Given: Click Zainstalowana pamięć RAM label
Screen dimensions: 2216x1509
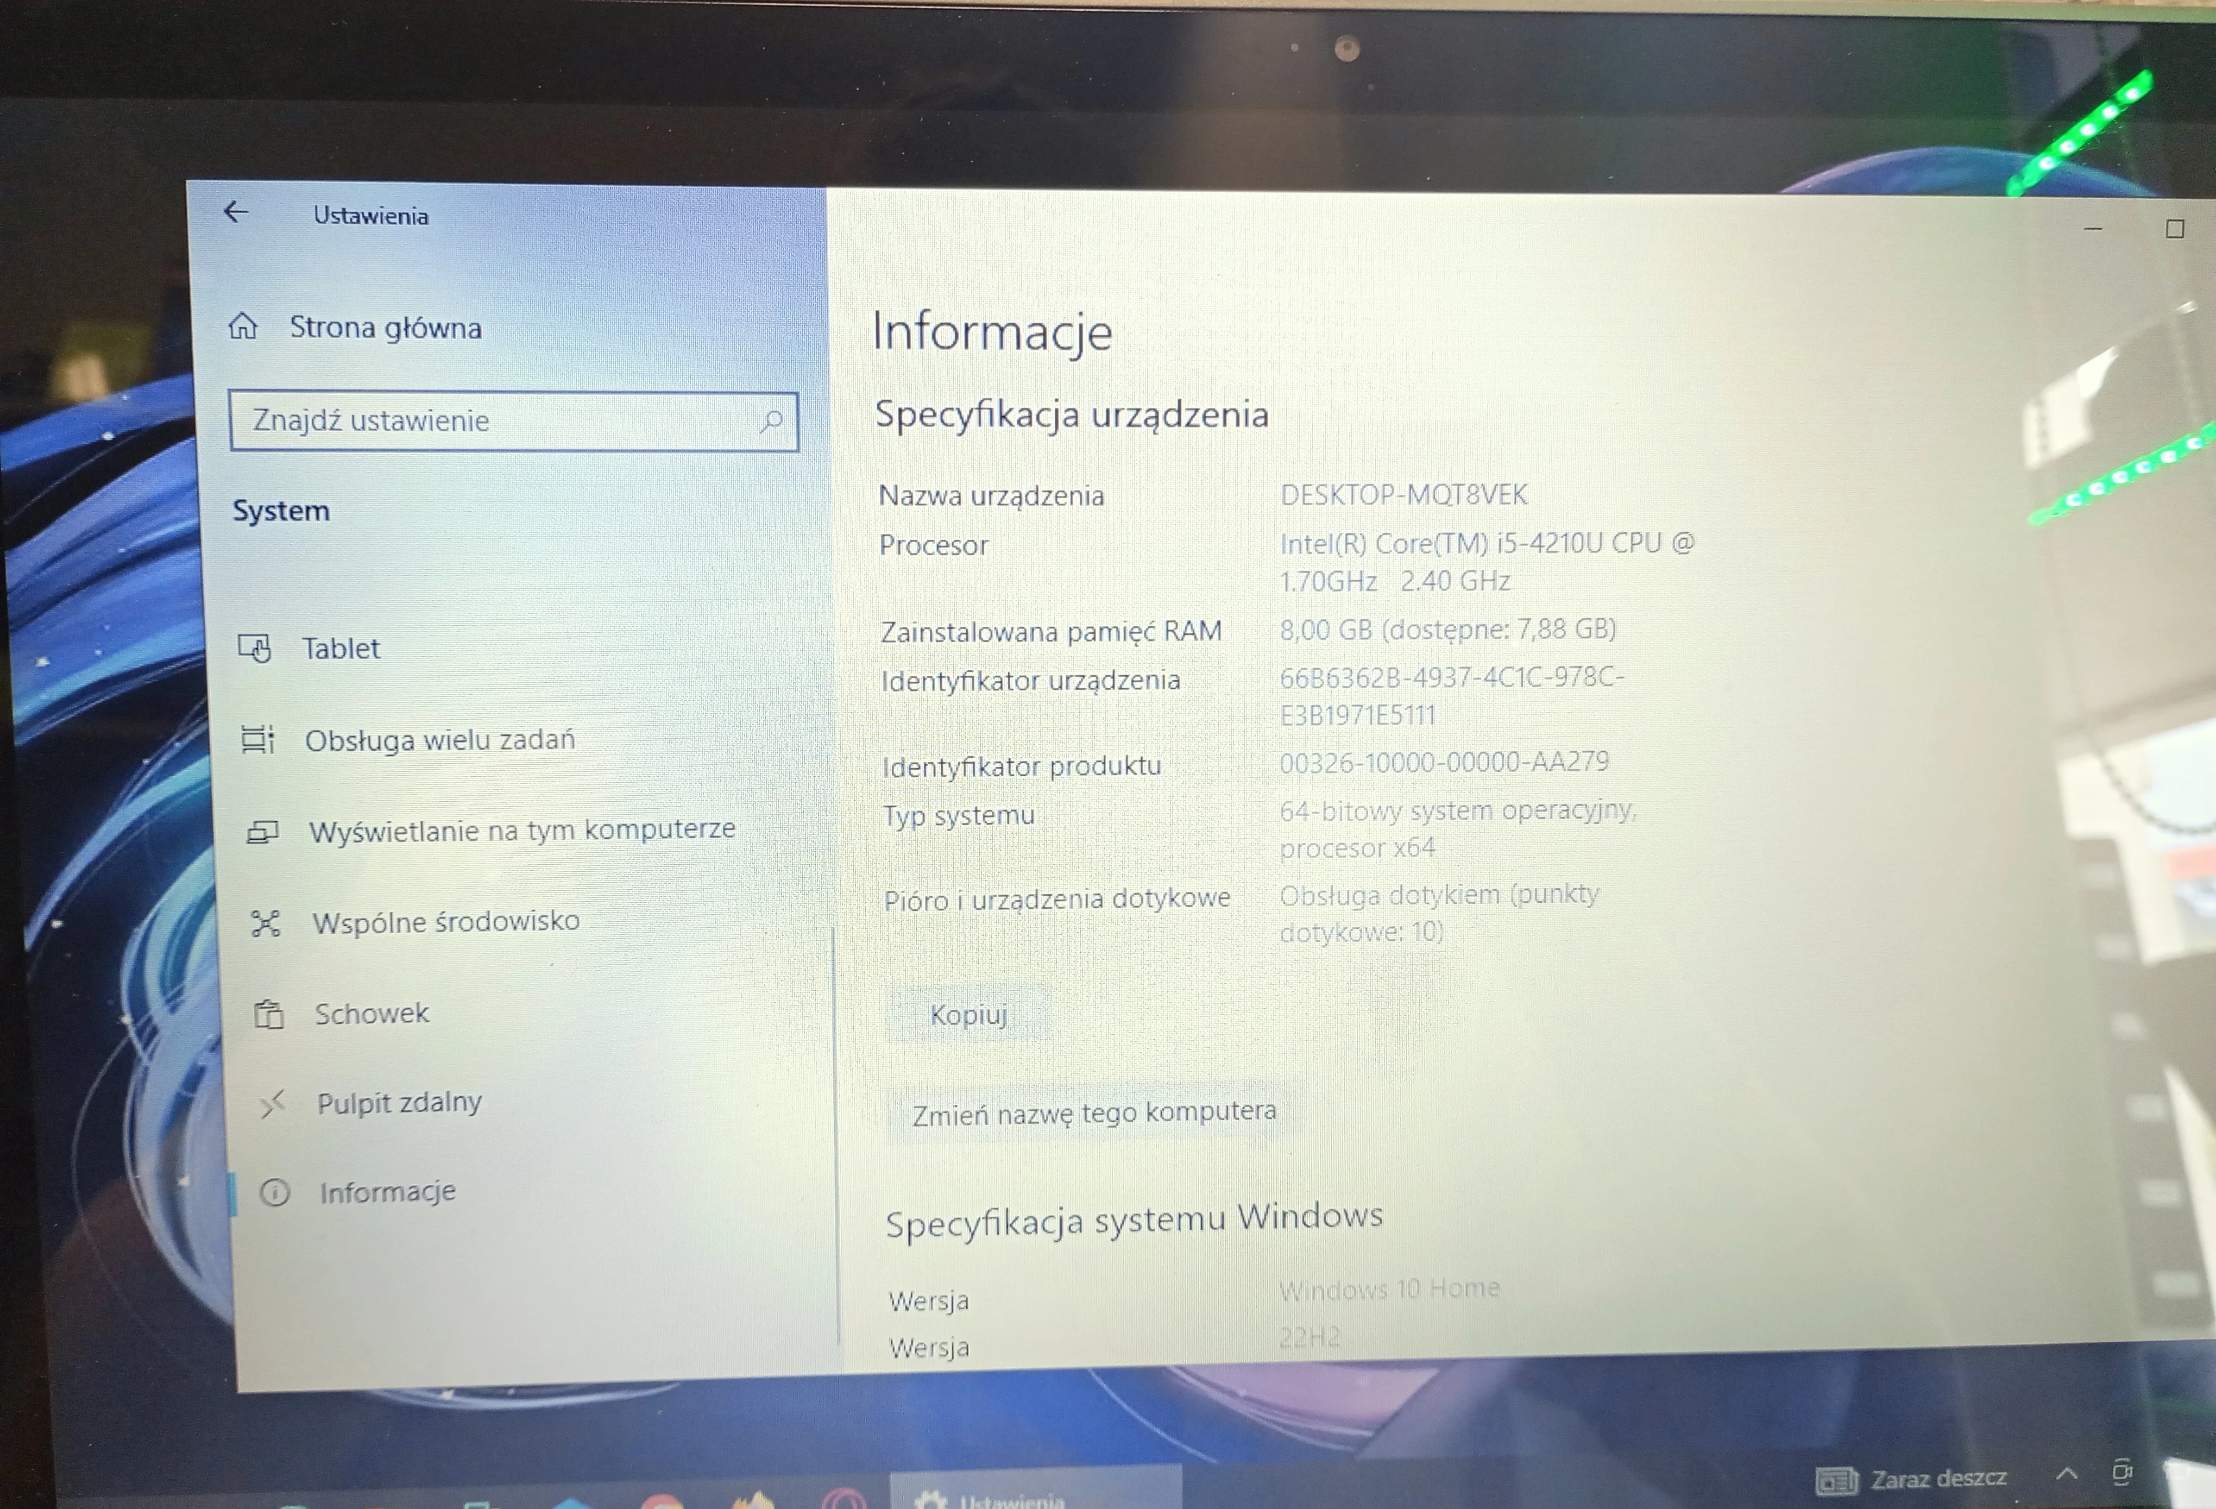Looking at the screenshot, I should coord(1051,631).
